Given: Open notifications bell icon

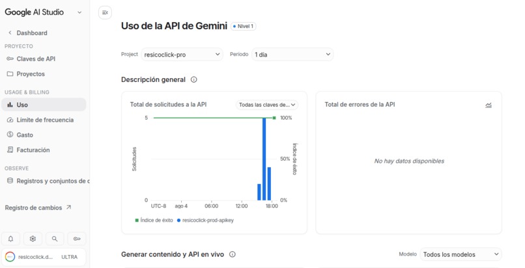Looking at the screenshot, I should click(x=10, y=239).
